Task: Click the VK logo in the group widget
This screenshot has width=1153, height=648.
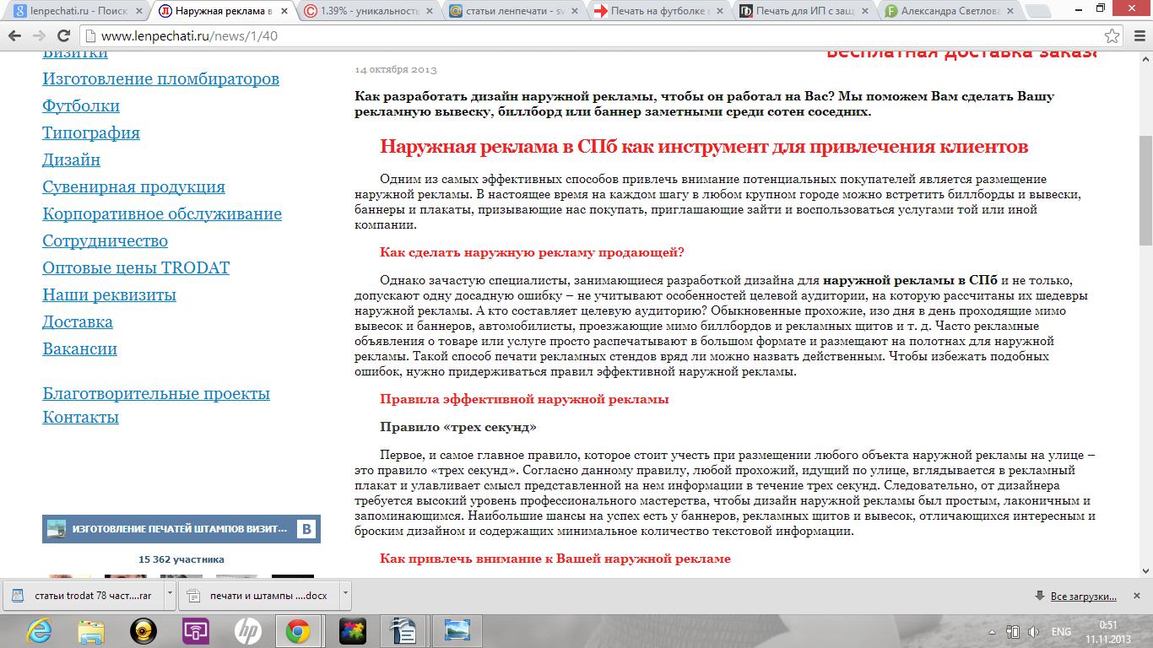Action: [306, 529]
